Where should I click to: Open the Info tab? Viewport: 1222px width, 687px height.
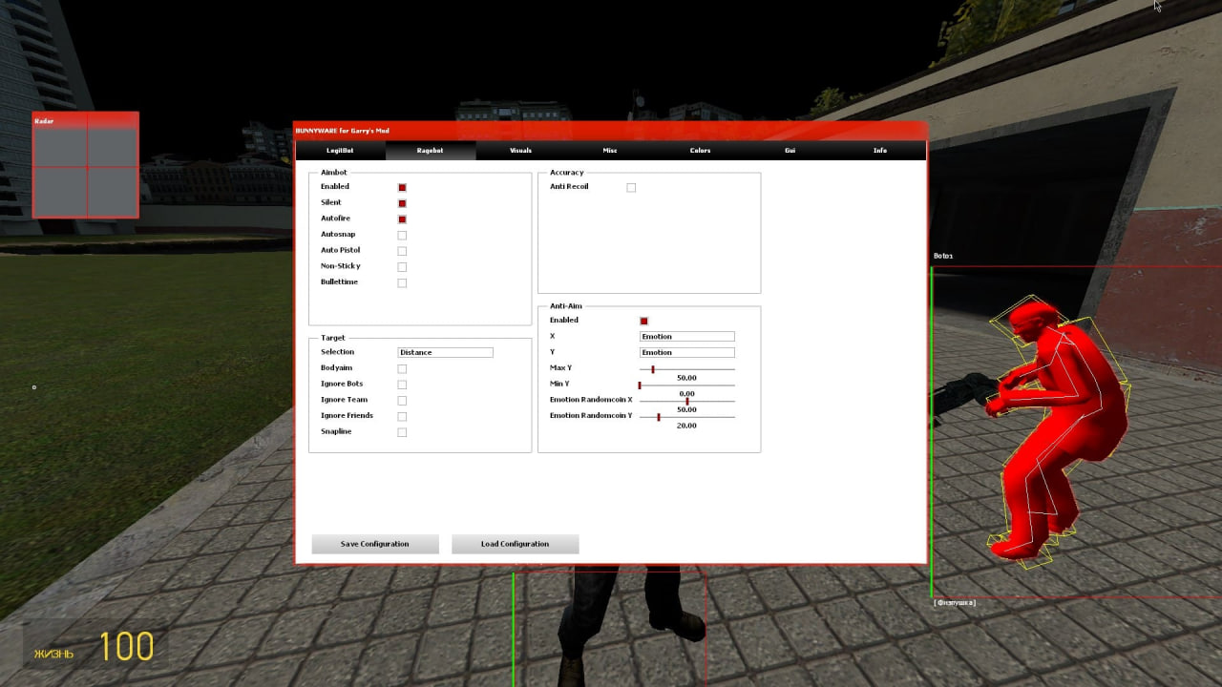tap(880, 151)
